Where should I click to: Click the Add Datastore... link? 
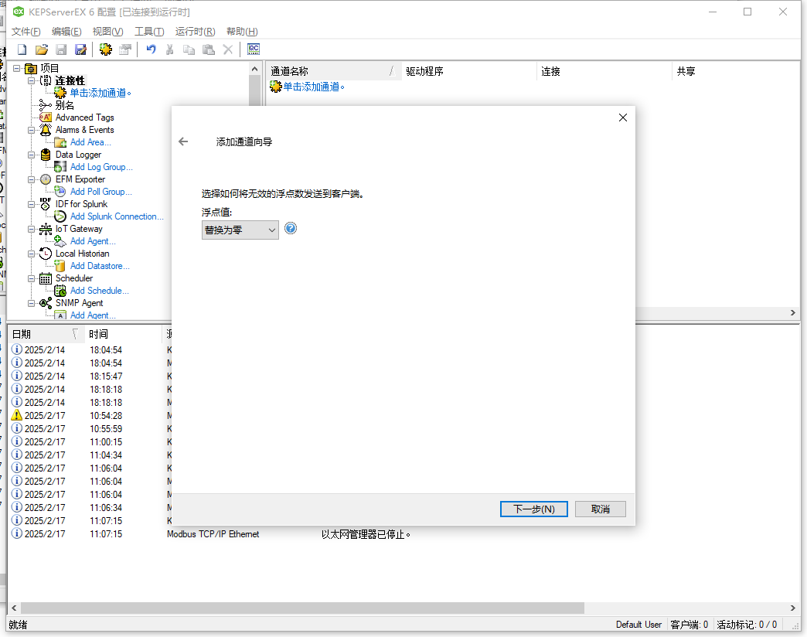pyautogui.click(x=100, y=265)
